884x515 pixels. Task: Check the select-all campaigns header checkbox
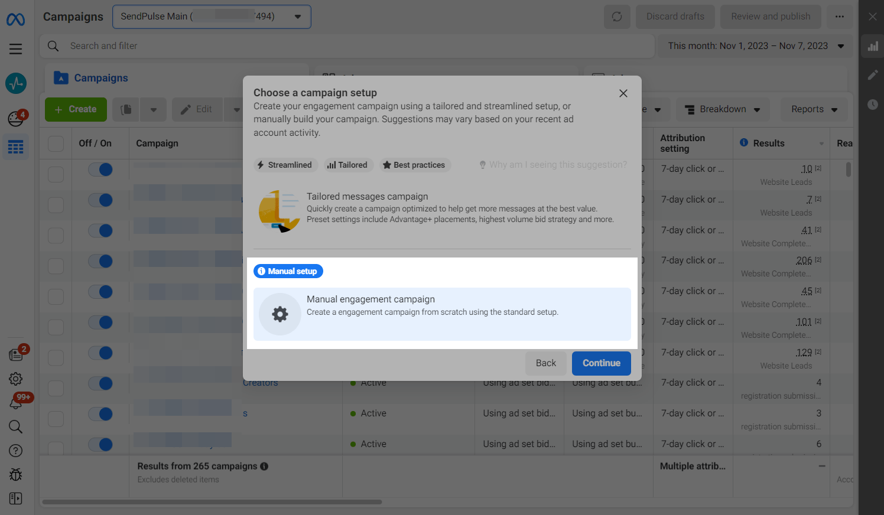(56, 144)
